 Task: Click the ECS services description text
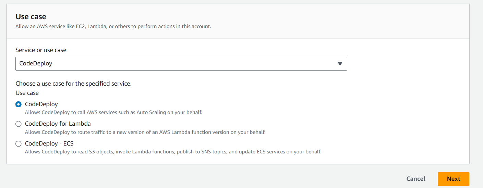173,152
